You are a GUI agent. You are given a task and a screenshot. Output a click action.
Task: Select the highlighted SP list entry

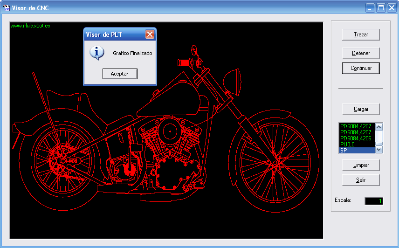point(356,150)
